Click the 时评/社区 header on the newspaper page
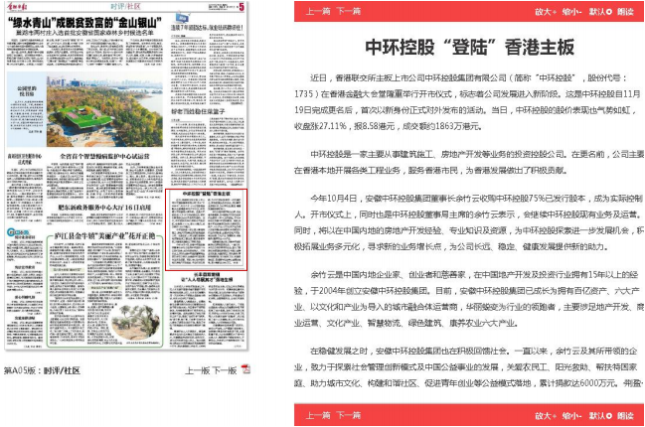The height and width of the screenshot is (427, 645). pos(126,6)
